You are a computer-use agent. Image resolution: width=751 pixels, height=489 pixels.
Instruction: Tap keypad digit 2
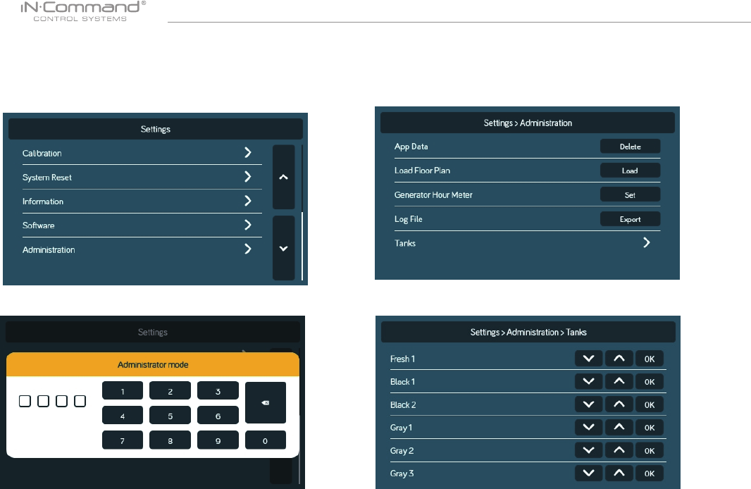tap(170, 391)
